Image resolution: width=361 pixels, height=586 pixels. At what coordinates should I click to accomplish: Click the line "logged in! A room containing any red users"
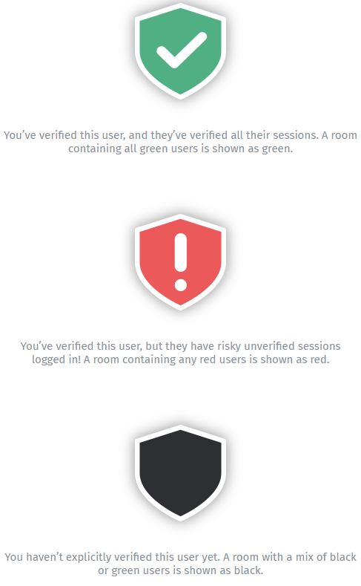tap(181, 359)
